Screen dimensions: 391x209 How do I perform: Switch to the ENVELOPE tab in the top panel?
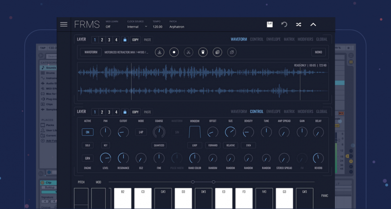[273, 39]
